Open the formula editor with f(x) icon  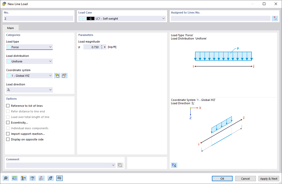[x=50, y=178]
